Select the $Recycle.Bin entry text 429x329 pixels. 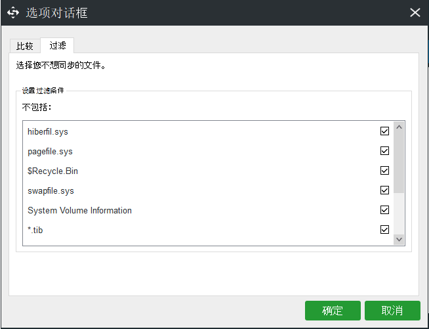coord(52,171)
